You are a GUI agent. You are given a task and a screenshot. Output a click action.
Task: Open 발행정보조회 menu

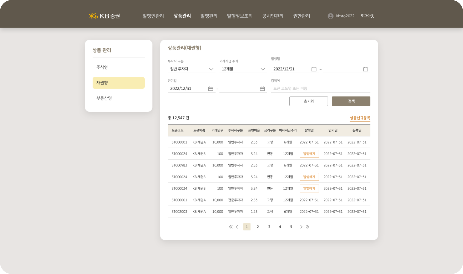coord(240,16)
